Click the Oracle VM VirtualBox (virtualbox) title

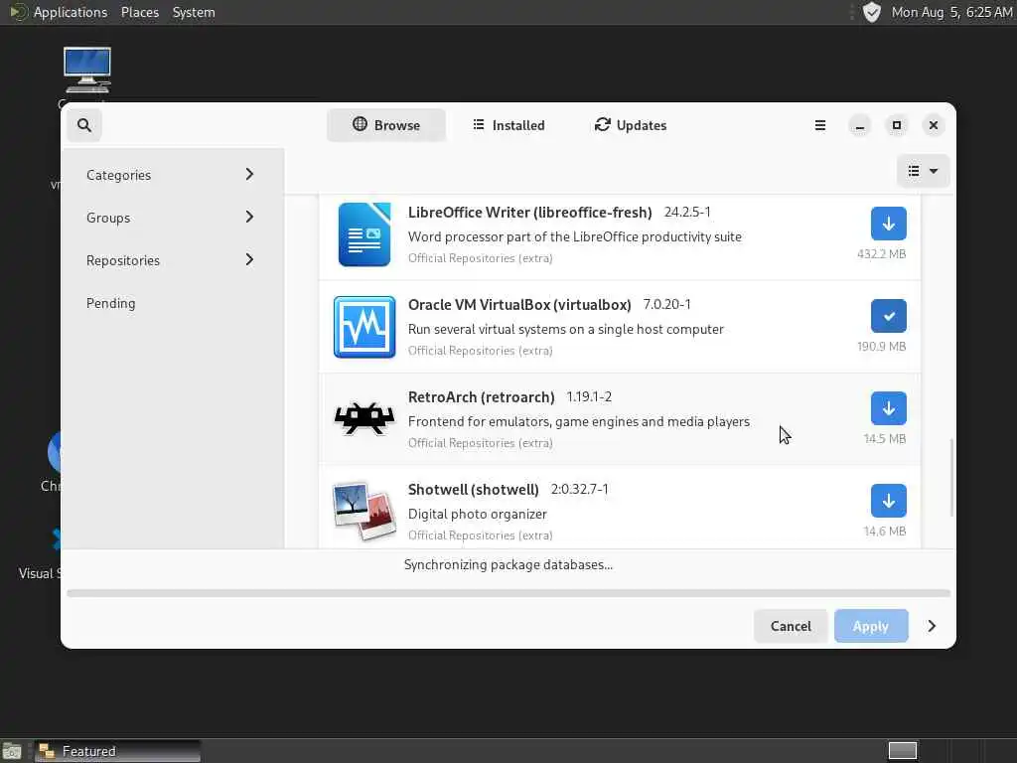click(519, 305)
